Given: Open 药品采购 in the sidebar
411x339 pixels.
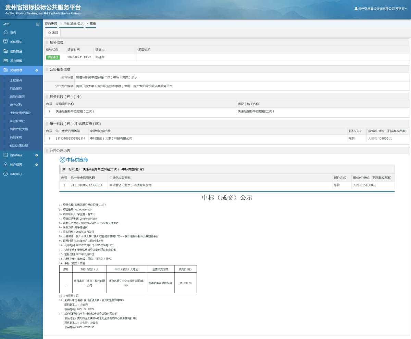Looking at the screenshot, I should coord(16,137).
